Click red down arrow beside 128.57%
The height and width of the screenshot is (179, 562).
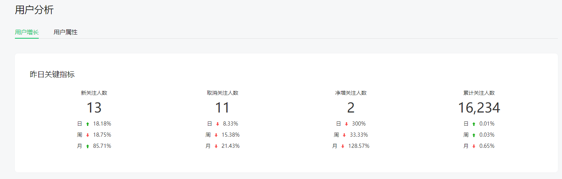[343, 146]
